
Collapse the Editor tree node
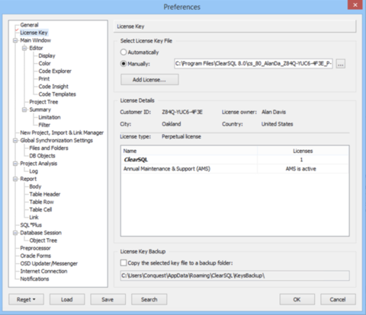(x=24, y=48)
